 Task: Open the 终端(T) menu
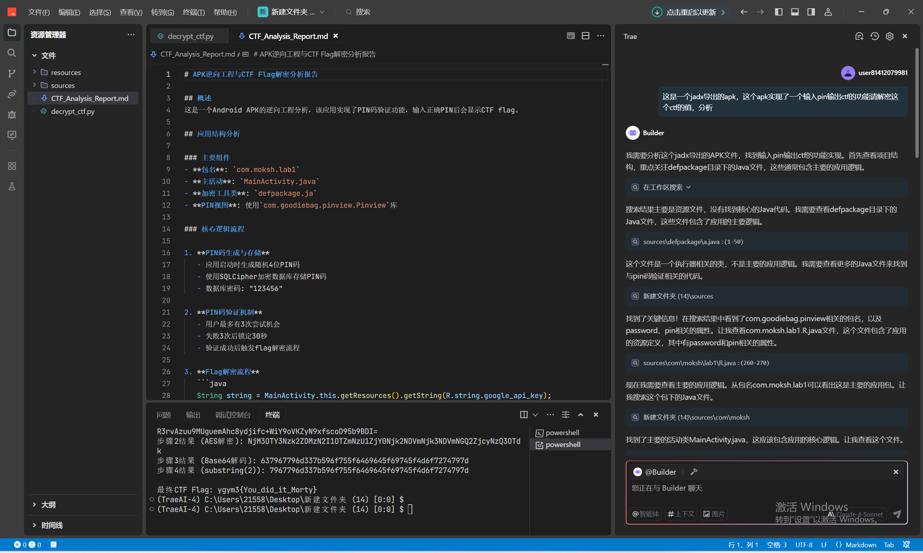coord(193,12)
